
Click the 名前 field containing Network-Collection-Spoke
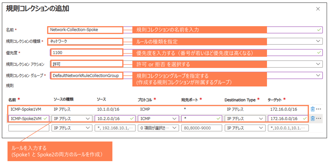click(185, 30)
